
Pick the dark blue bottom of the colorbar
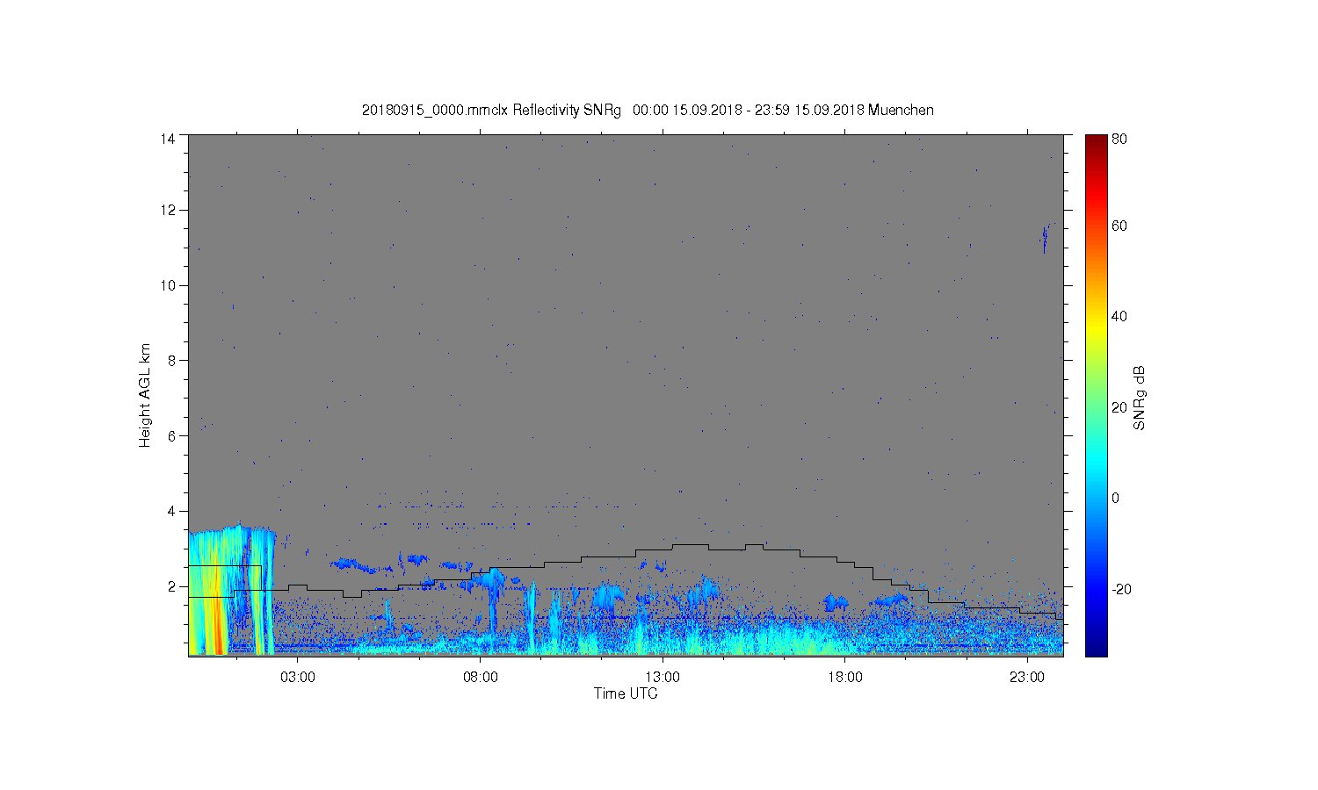pos(1096,648)
